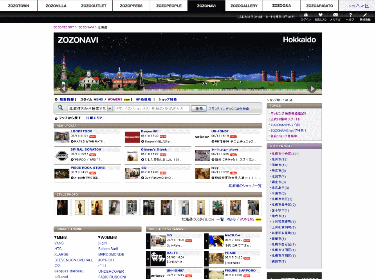Image resolution: width=375 pixels, height=279 pixels.
Task: Switch to ZOZOVILLA tab
Action: (56, 6)
